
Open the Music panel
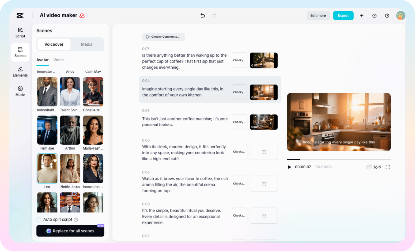20,91
